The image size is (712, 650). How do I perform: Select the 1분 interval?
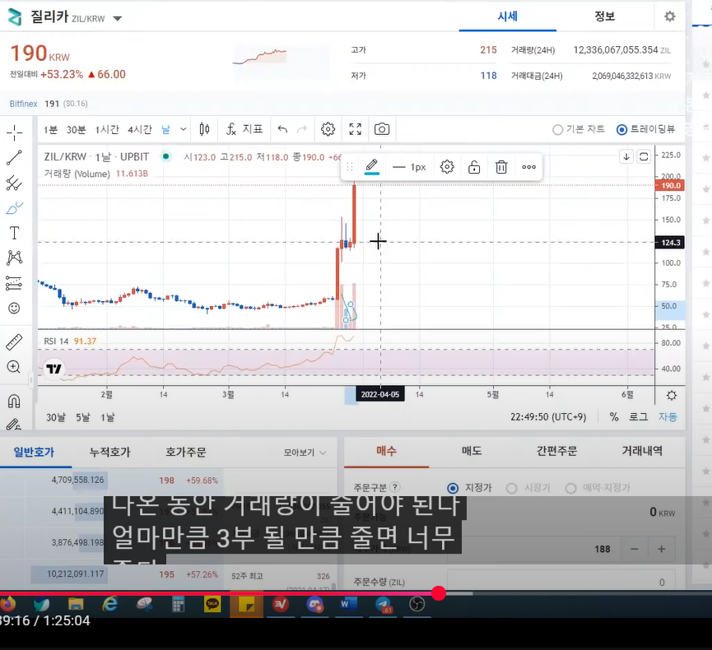(x=50, y=130)
